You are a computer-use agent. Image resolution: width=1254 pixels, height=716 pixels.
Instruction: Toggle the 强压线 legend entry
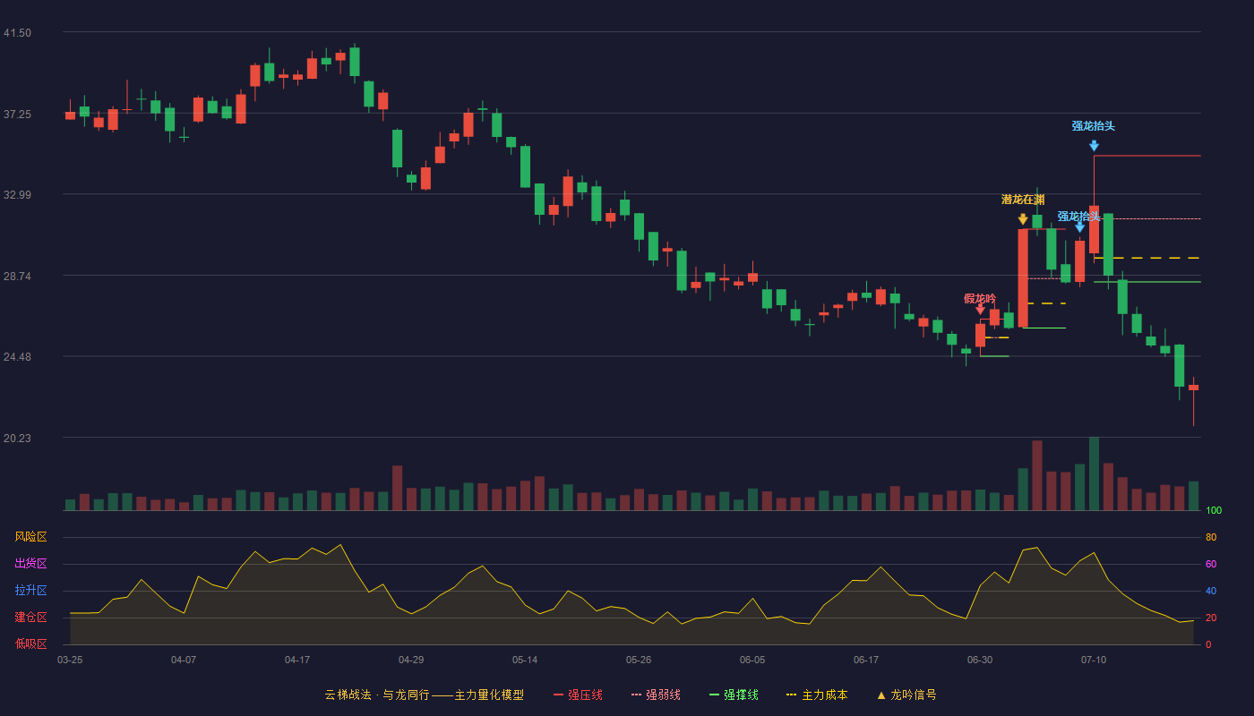coord(578,695)
